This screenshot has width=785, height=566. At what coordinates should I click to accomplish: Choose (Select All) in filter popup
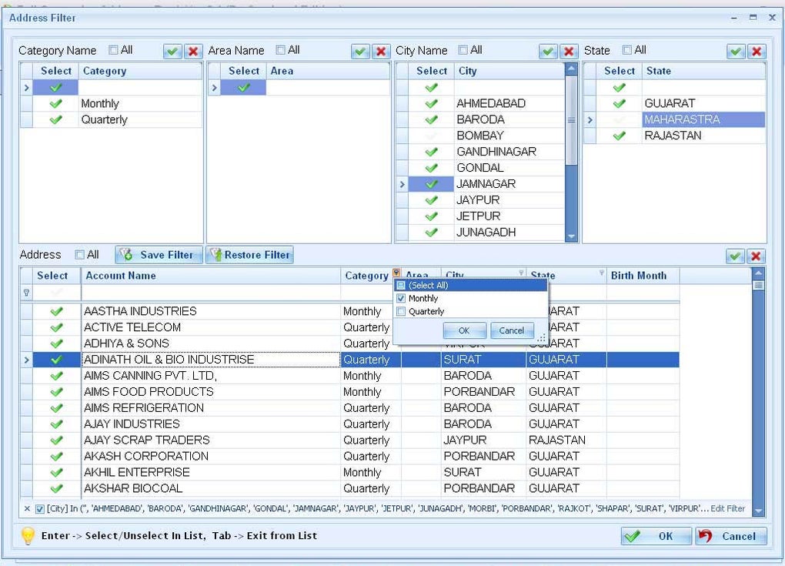click(401, 286)
